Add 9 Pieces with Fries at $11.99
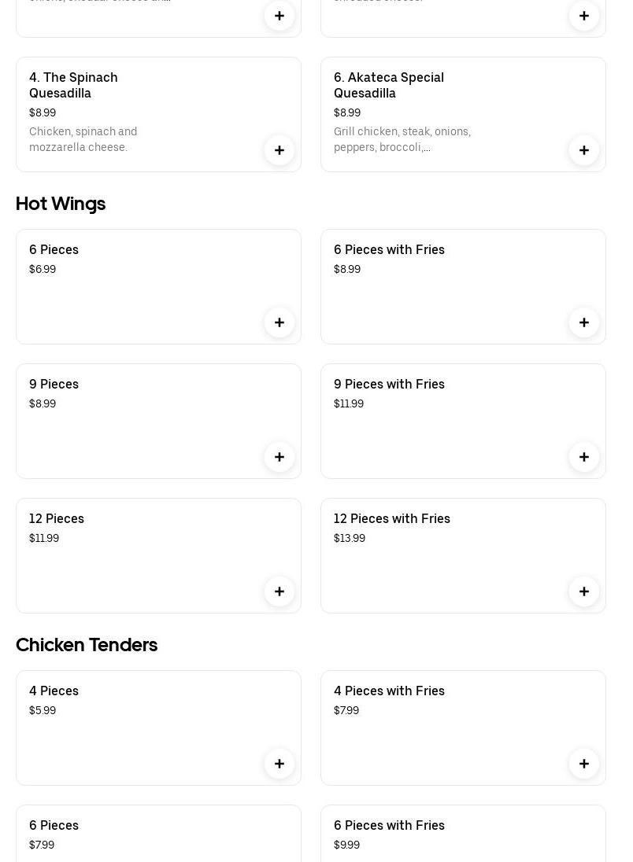This screenshot has width=633, height=862. (x=583, y=457)
